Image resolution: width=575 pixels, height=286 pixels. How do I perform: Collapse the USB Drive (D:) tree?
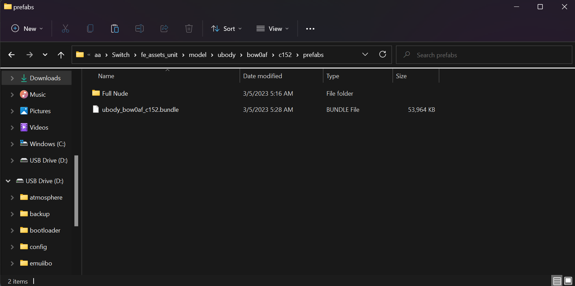click(x=8, y=181)
